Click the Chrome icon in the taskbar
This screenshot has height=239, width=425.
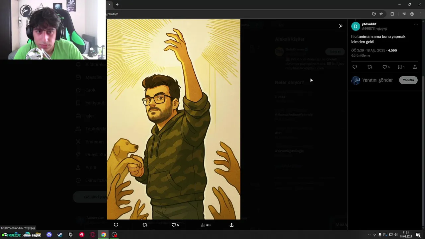pos(104,235)
